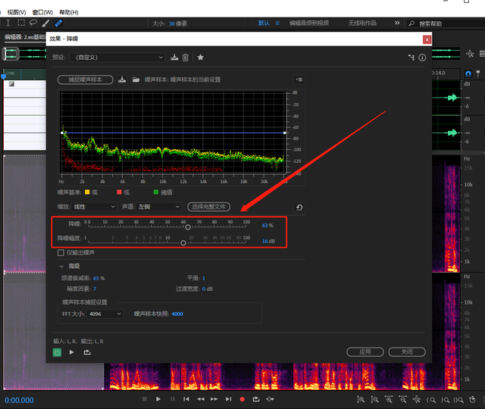The height and width of the screenshot is (409, 485).
Task: Delete the selected preset
Action: 185,58
